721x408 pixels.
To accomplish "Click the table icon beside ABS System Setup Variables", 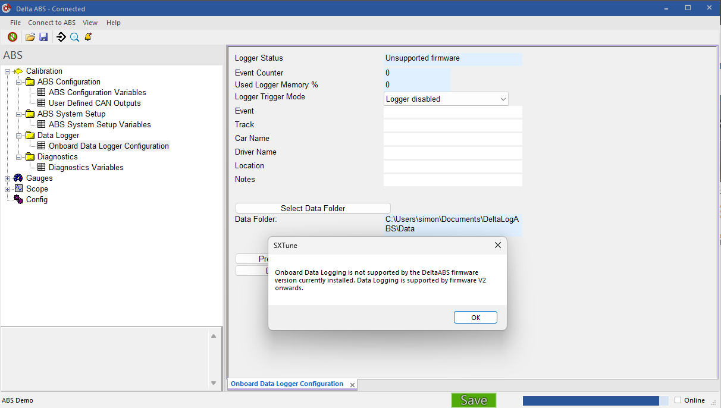I will [41, 125].
